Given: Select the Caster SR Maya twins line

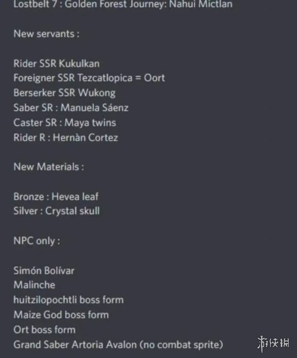Looking at the screenshot, I should tap(65, 123).
